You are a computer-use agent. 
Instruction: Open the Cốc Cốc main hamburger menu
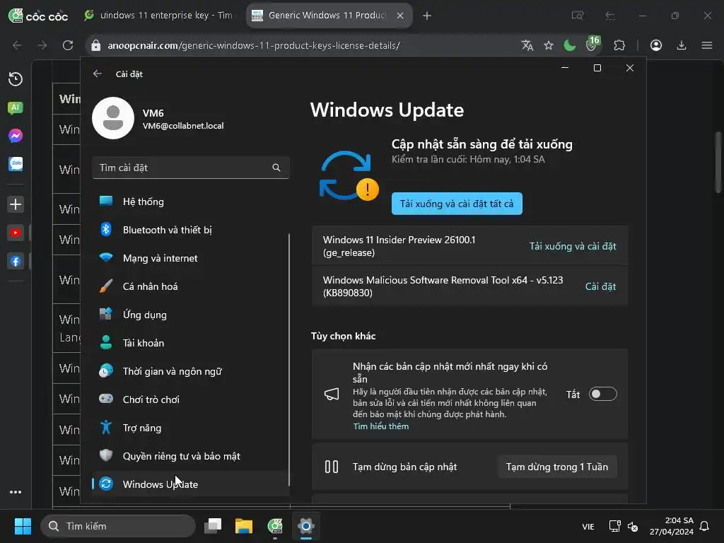coord(707,45)
